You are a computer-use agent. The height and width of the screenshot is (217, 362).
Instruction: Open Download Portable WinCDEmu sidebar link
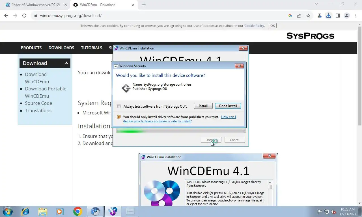tap(46, 92)
